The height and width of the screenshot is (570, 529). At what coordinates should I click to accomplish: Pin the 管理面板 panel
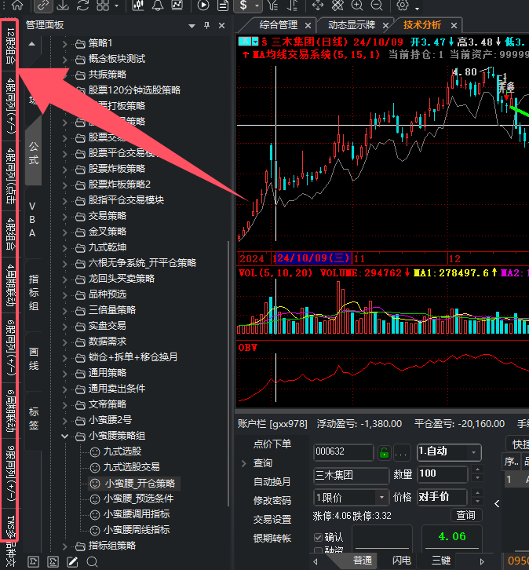[206, 25]
